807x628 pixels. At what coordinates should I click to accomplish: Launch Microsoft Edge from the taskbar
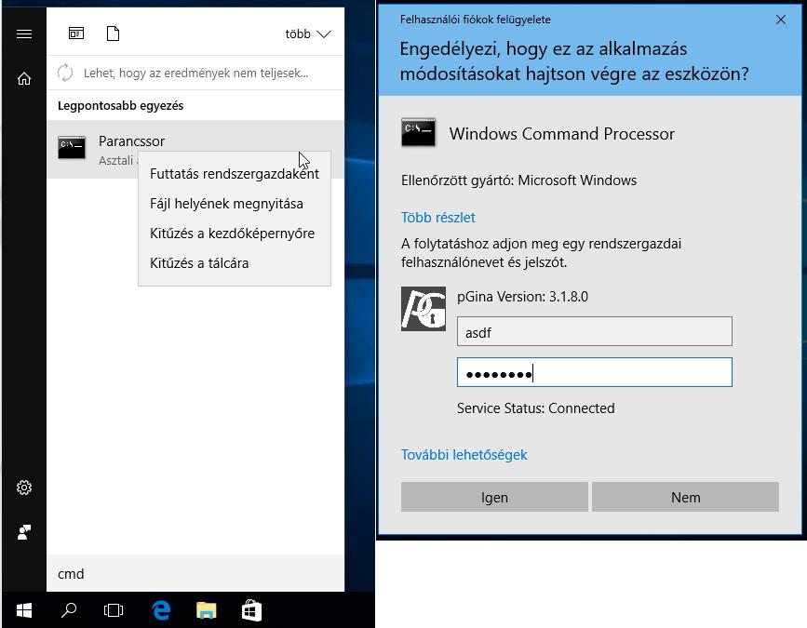pos(161,610)
